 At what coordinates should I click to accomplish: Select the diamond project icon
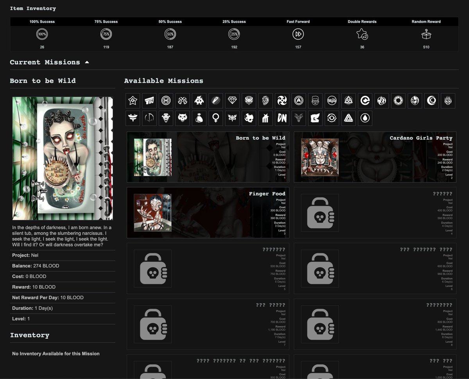233,101
